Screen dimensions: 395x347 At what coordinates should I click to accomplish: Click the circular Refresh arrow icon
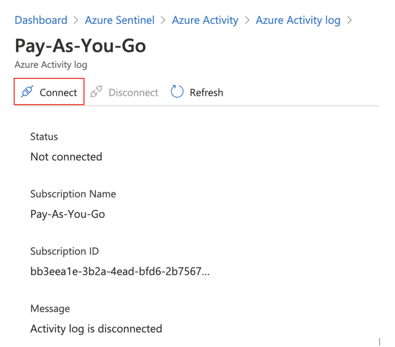click(x=177, y=92)
